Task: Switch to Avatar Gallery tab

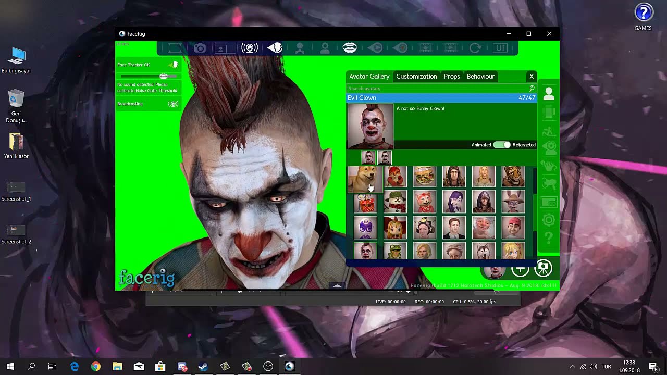Action: tap(369, 77)
